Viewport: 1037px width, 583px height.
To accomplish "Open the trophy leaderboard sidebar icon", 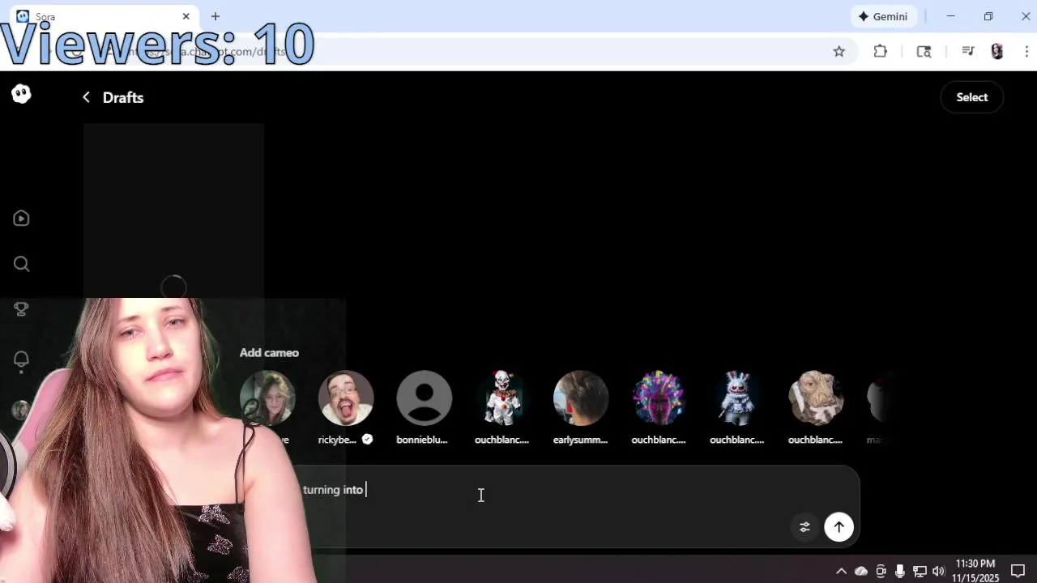I will coord(21,309).
